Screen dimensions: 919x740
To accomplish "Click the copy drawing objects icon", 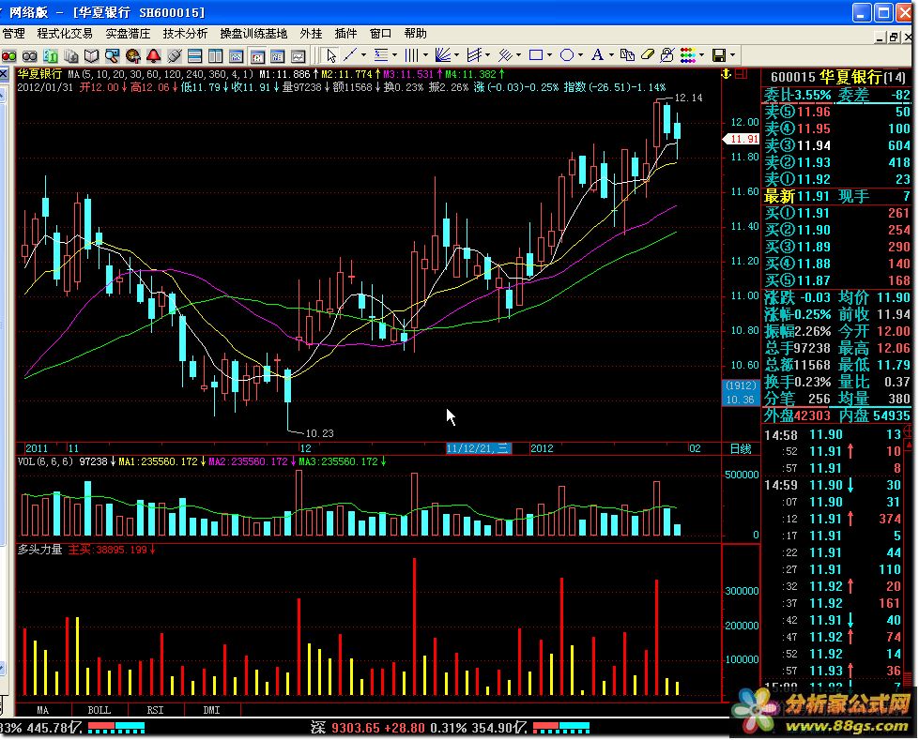I will point(627,55).
